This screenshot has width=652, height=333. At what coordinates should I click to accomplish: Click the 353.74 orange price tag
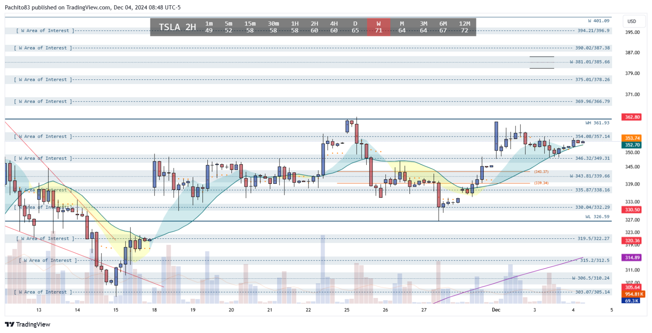pos(632,138)
